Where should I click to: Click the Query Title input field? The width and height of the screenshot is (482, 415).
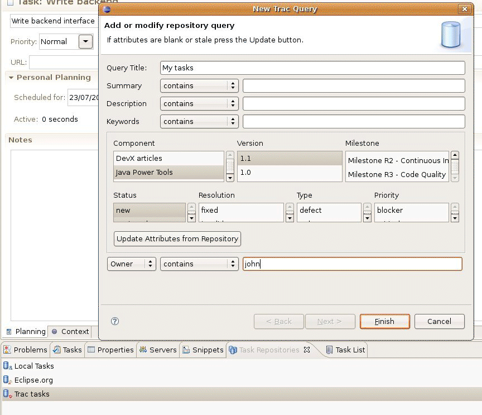coord(312,68)
